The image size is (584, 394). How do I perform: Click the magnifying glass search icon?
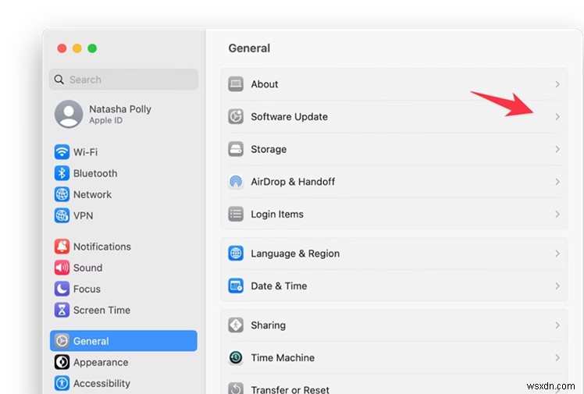[59, 80]
